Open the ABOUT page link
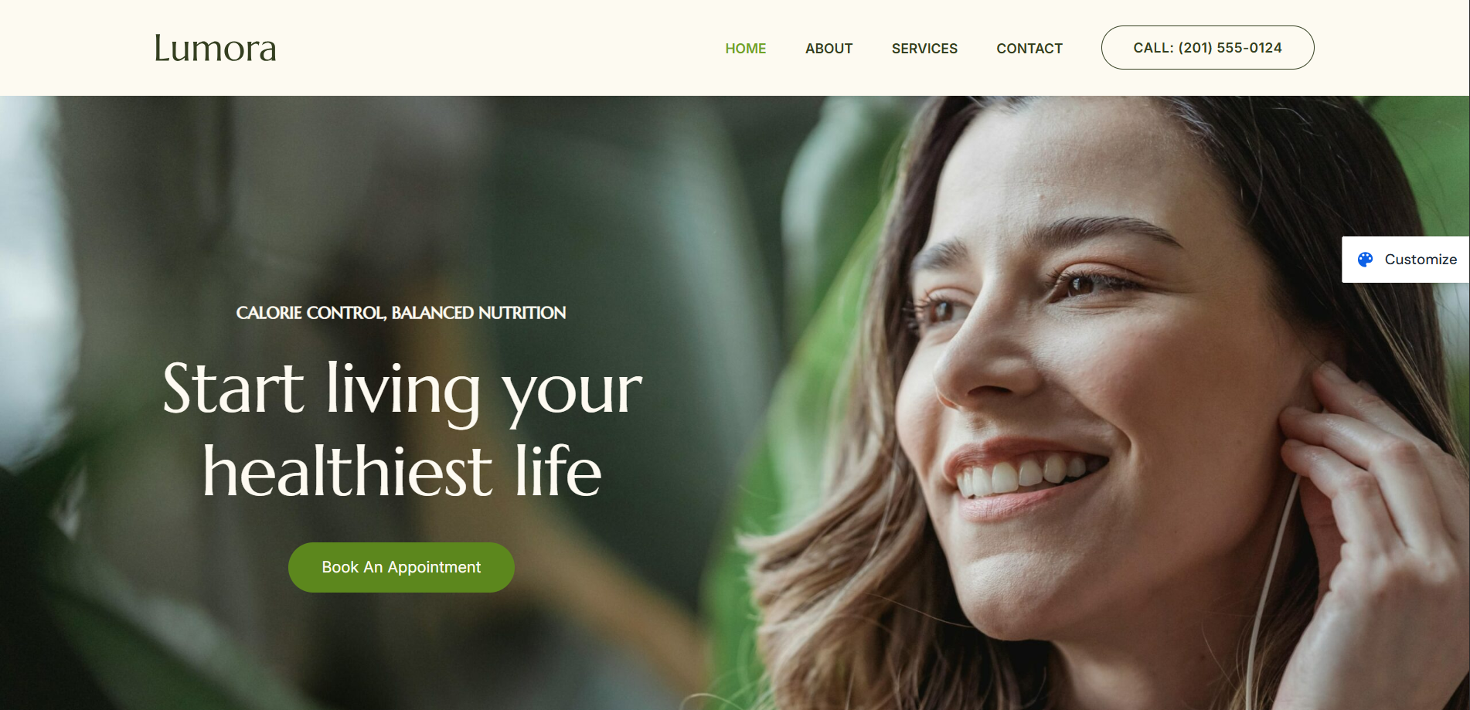Image resolution: width=1470 pixels, height=710 pixels. pyautogui.click(x=829, y=49)
